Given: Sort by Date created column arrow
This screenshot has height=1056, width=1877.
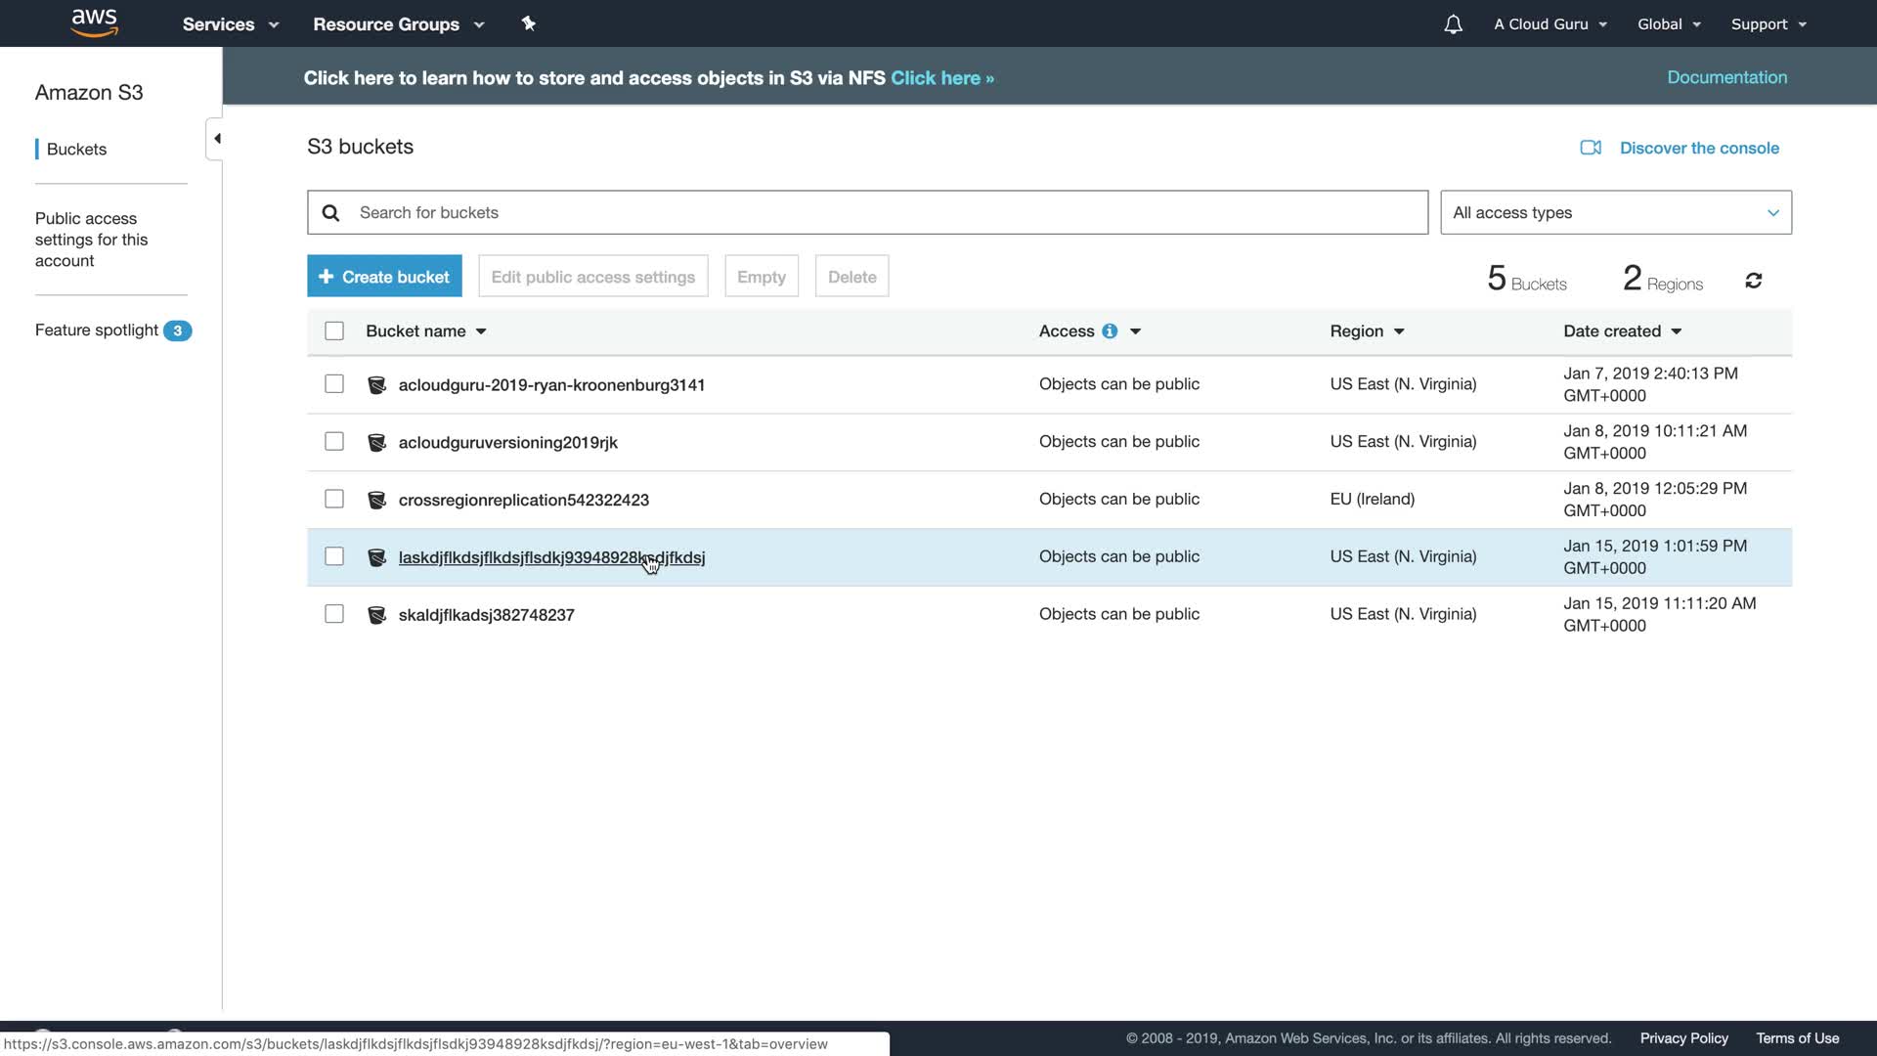Looking at the screenshot, I should click(1677, 331).
